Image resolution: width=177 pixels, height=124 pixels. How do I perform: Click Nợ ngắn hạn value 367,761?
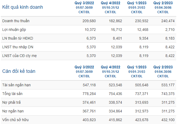pos(89,111)
